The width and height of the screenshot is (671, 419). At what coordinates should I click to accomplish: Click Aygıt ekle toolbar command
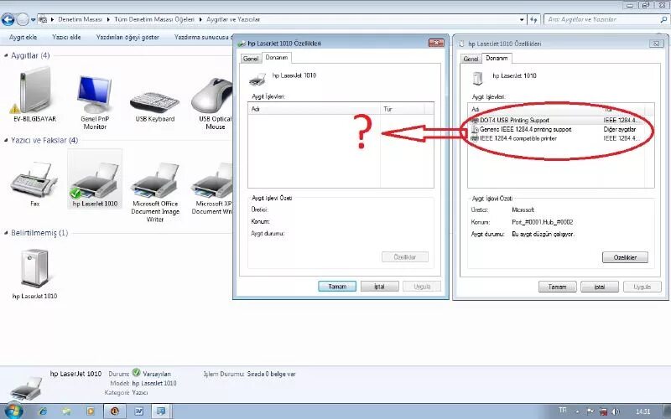pyautogui.click(x=23, y=37)
